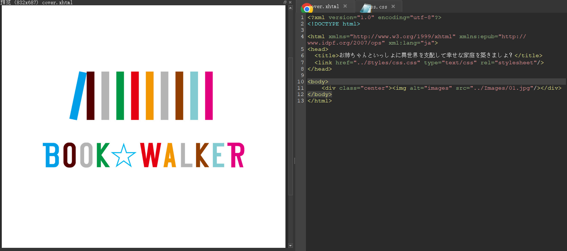Click the preview scrollbar up arrow
567x251 pixels.
point(290,8)
